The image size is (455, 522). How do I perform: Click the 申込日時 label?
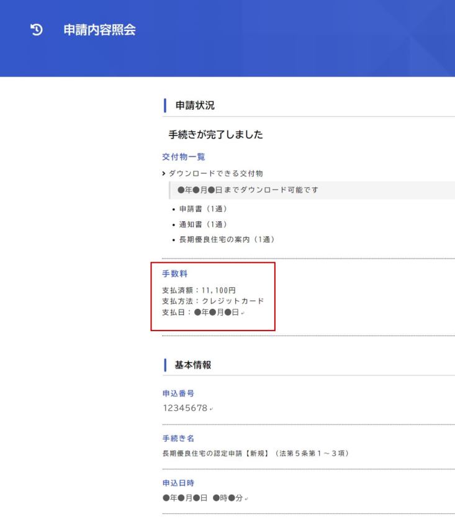[x=179, y=483]
